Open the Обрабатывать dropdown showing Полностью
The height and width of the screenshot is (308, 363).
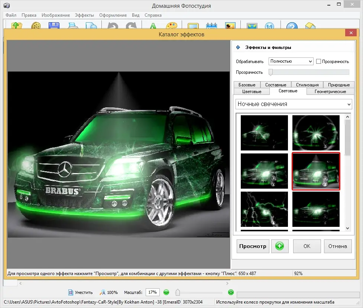[x=291, y=62]
